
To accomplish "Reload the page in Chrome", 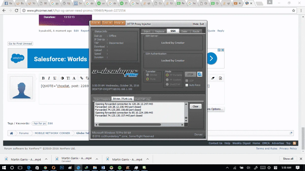I will tap(17, 11).
